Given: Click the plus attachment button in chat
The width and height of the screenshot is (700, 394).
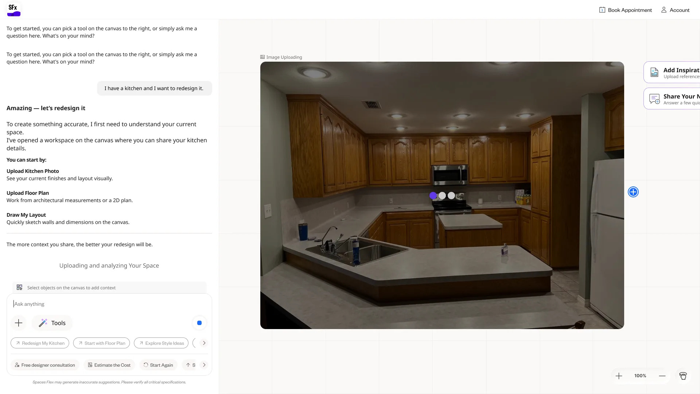Looking at the screenshot, I should coord(19,323).
